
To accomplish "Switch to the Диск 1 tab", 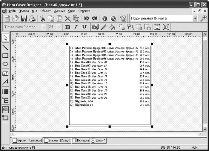I will click(99, 141).
